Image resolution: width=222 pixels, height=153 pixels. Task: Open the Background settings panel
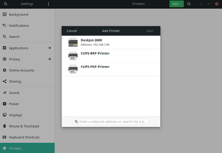pyautogui.click(x=27, y=14)
